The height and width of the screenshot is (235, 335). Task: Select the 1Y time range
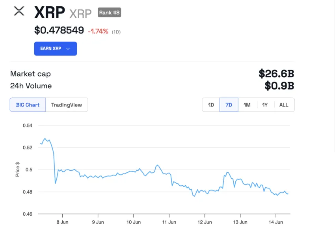click(265, 104)
